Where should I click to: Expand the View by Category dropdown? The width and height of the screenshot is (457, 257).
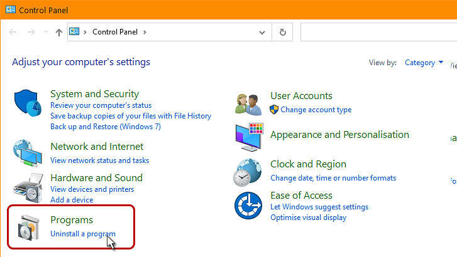(424, 63)
